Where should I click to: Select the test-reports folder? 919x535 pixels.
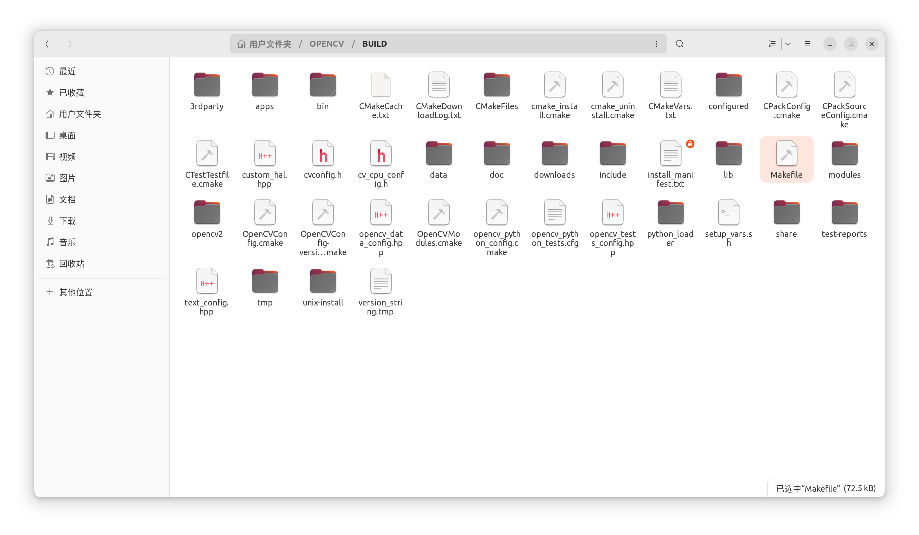point(844,219)
